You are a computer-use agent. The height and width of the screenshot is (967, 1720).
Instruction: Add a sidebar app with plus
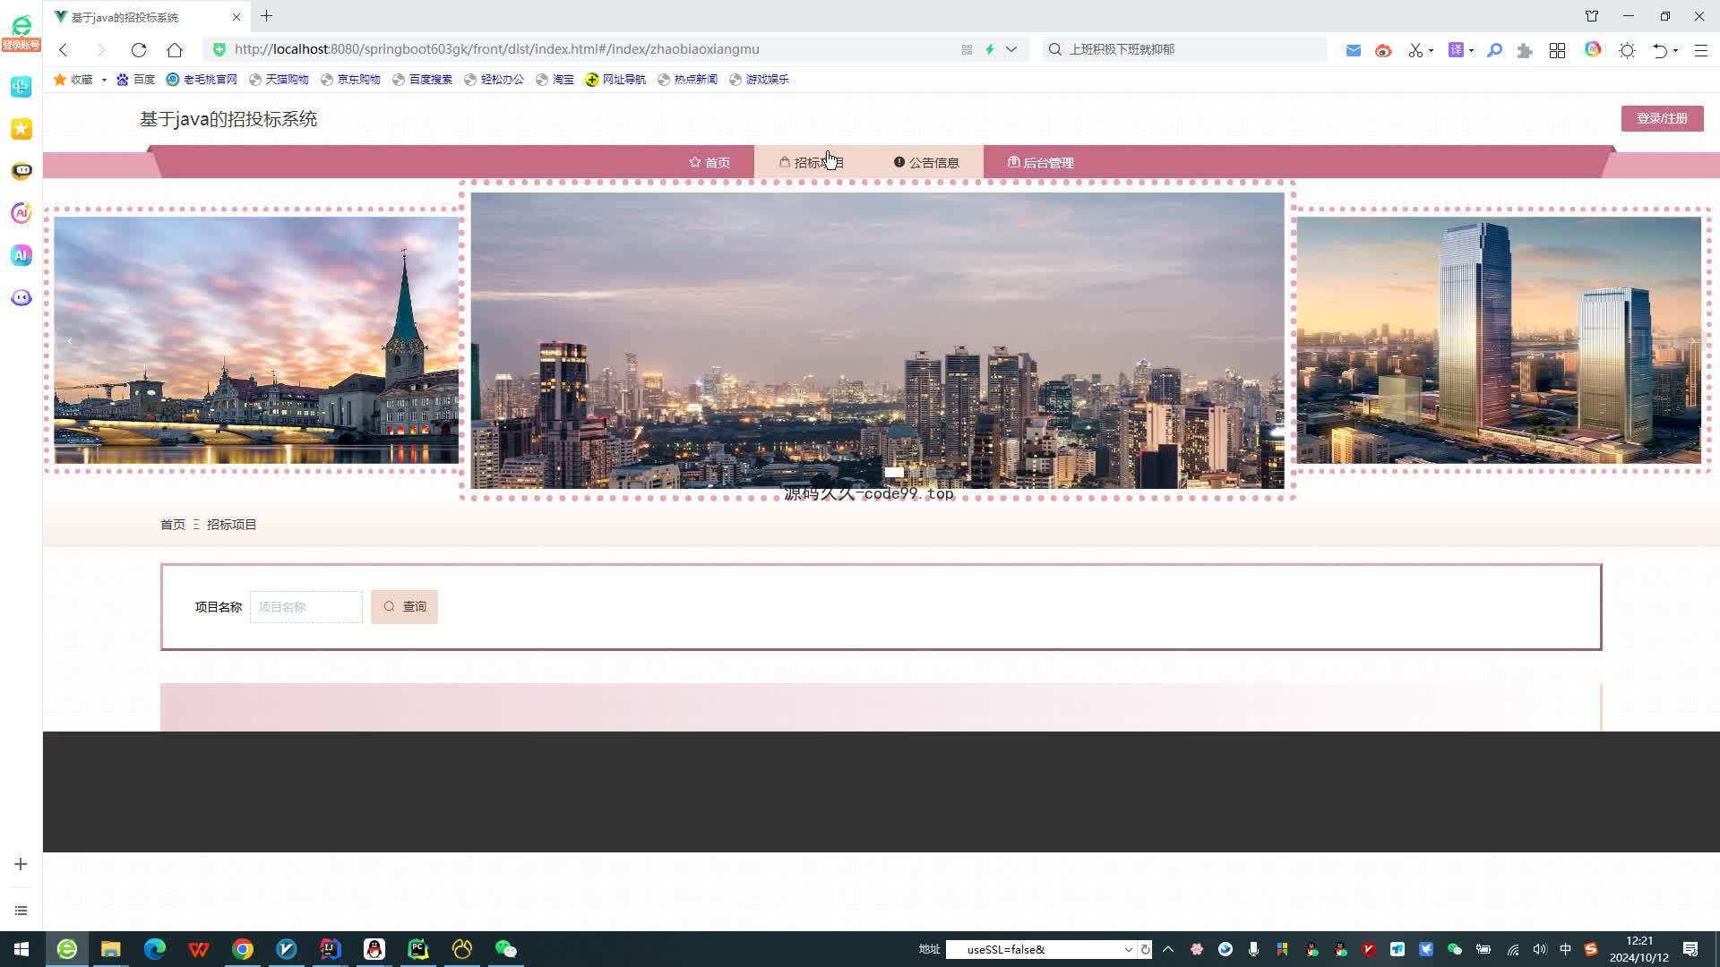point(21,864)
